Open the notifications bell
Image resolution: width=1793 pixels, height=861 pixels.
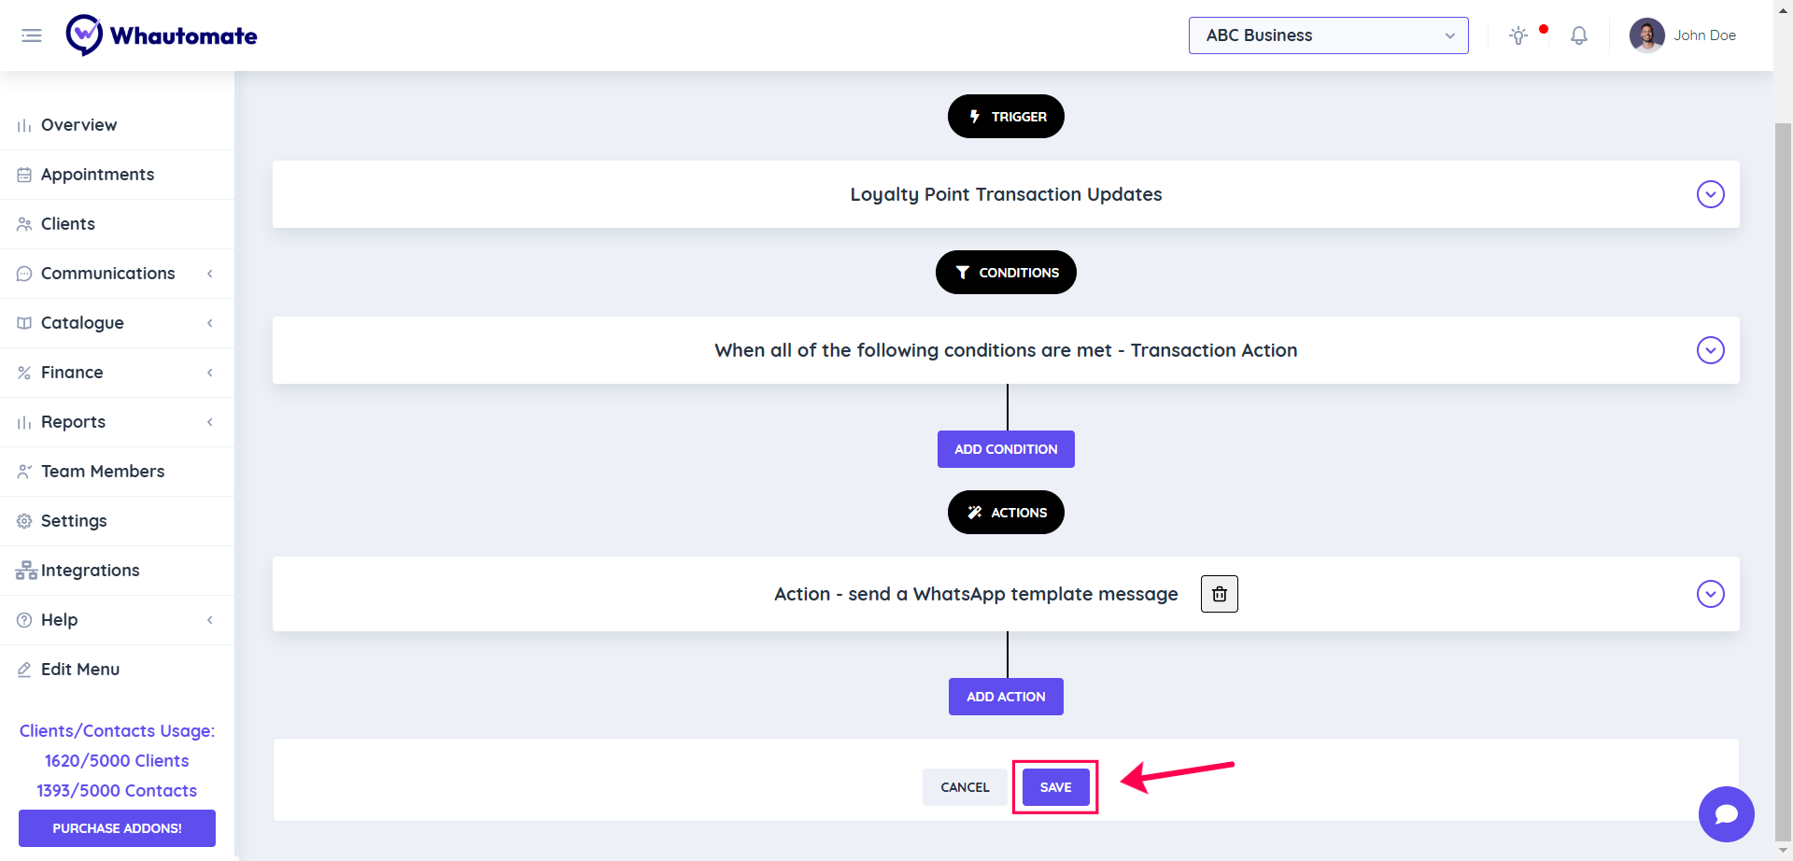(1579, 35)
